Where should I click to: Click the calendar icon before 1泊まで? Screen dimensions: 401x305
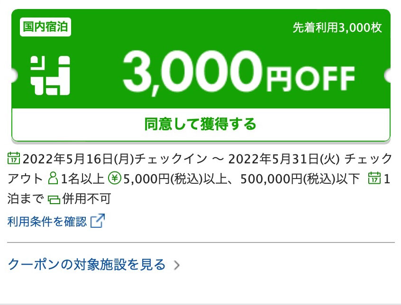pos(374,178)
